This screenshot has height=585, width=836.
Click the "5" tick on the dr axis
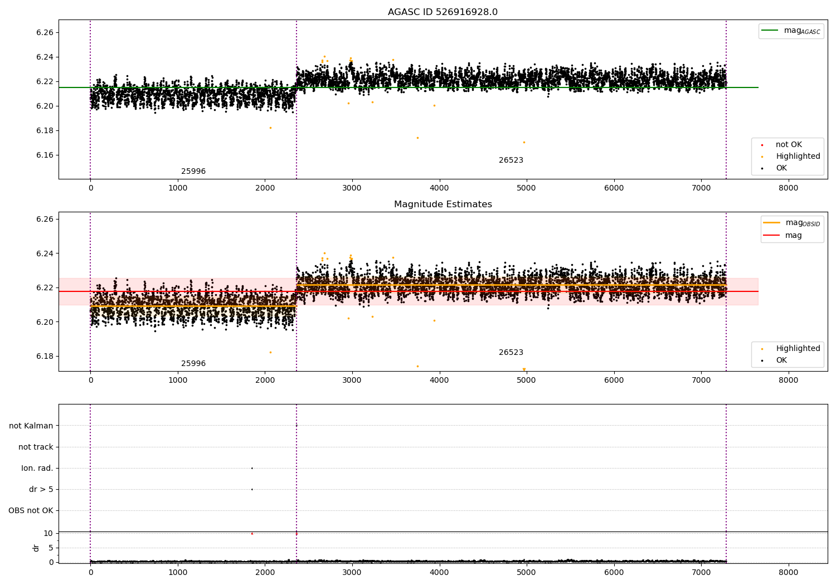(x=51, y=548)
